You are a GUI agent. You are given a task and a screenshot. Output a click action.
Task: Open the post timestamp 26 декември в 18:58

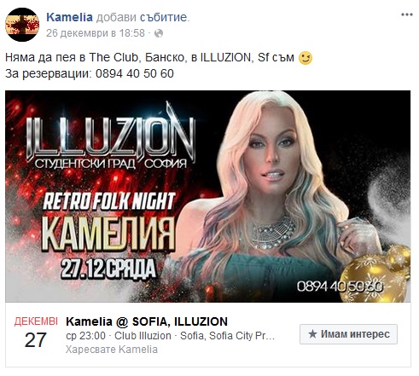coord(96,33)
